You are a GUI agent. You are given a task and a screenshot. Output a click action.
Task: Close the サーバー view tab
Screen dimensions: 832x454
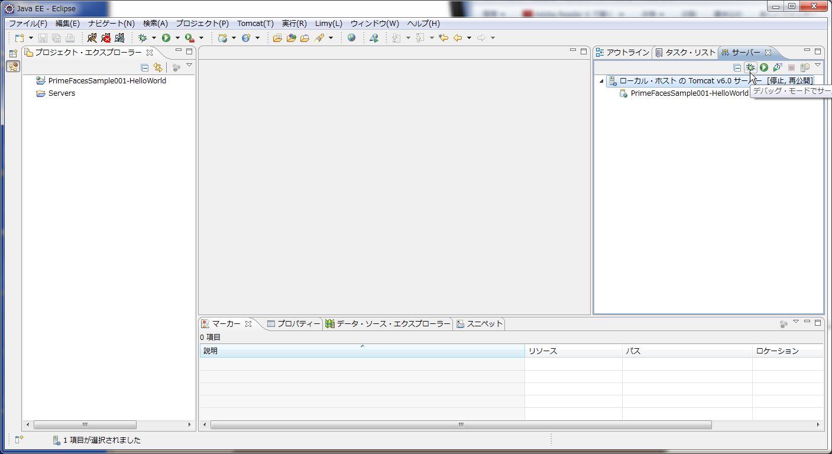coord(768,53)
